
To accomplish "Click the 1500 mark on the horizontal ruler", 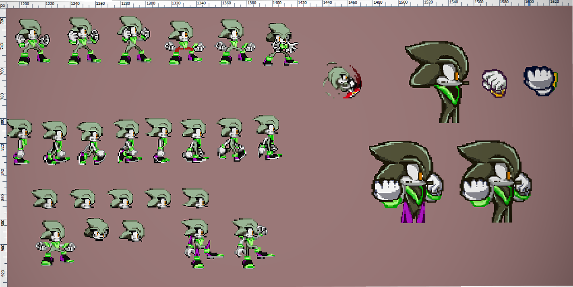I will point(404,3).
